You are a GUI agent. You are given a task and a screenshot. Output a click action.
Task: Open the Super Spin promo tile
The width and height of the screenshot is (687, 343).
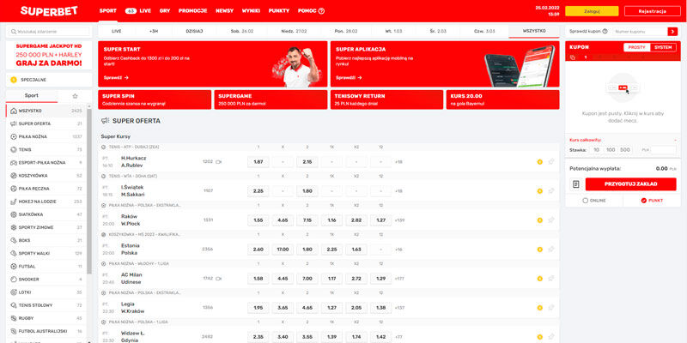point(155,99)
